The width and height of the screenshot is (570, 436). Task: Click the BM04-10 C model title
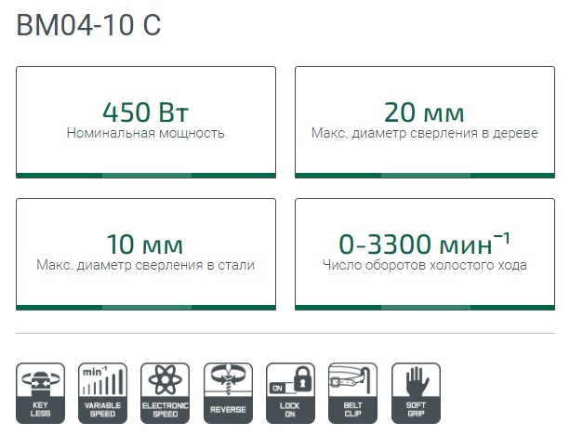coord(89,26)
